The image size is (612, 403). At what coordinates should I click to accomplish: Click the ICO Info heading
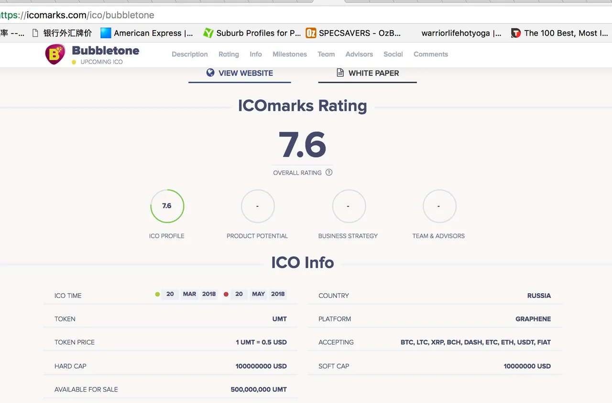(x=303, y=262)
